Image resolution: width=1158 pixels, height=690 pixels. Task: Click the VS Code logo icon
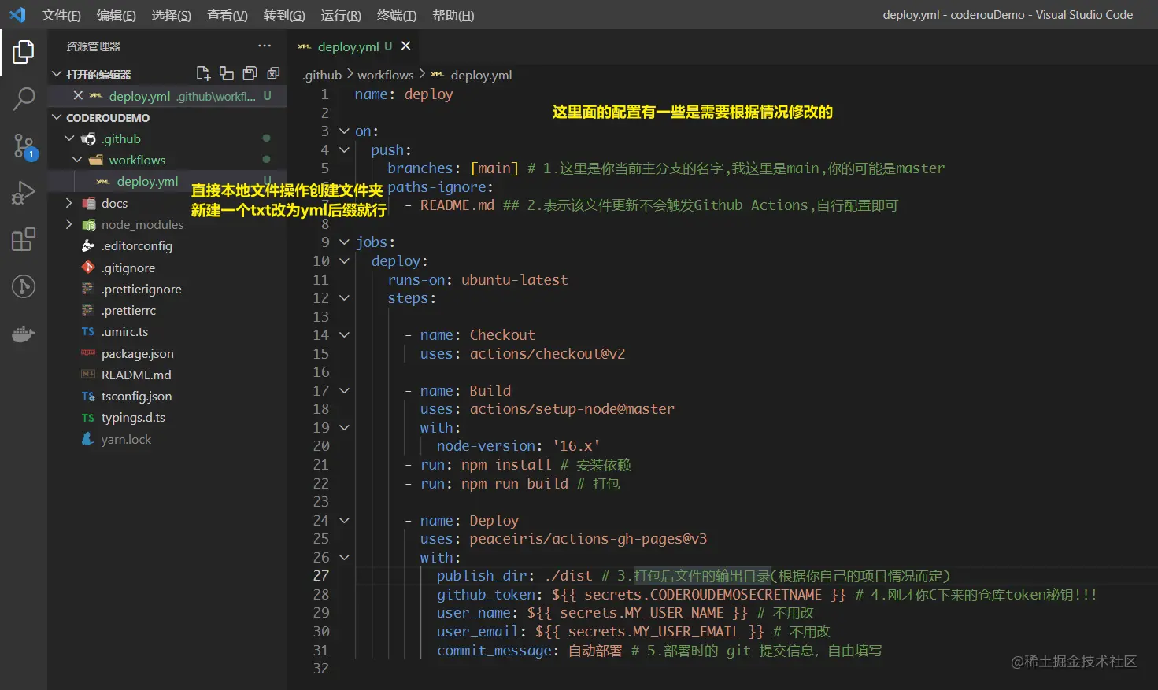[17, 15]
